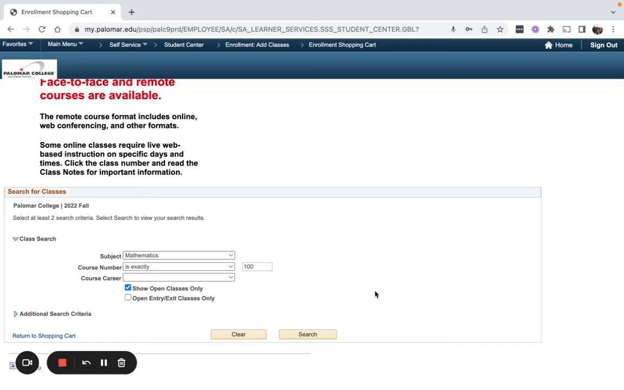
Task: Open a new browser tab
Action: [x=132, y=12]
